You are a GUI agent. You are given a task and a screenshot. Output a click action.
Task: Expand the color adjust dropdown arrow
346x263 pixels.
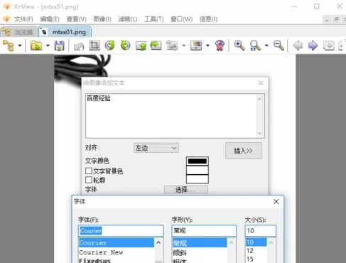point(207,45)
